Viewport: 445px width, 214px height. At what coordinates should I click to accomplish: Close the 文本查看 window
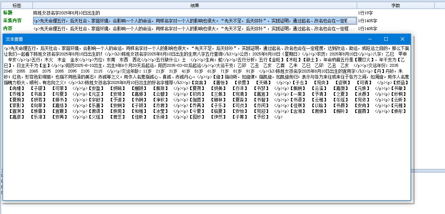pyautogui.click(x=402, y=39)
